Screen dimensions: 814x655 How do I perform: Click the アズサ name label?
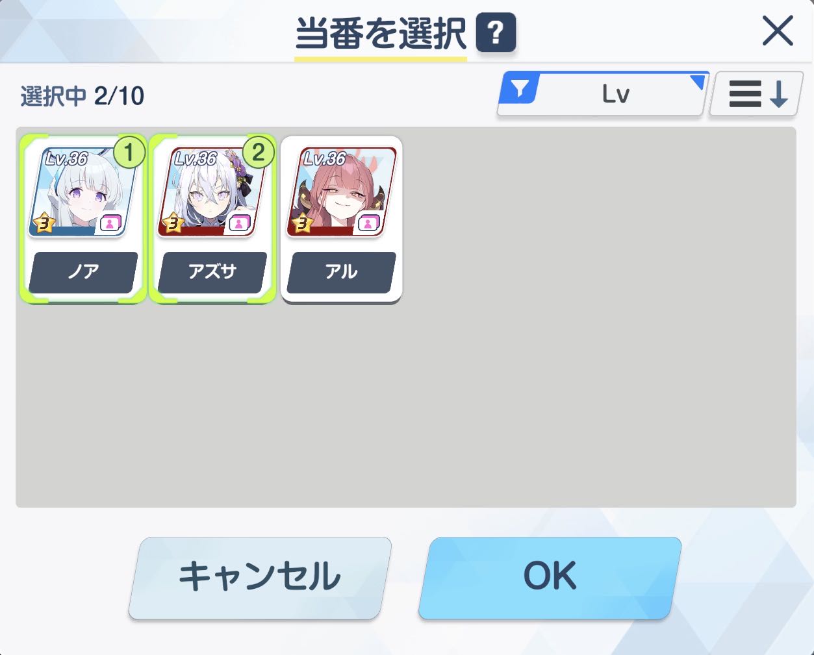coord(212,272)
